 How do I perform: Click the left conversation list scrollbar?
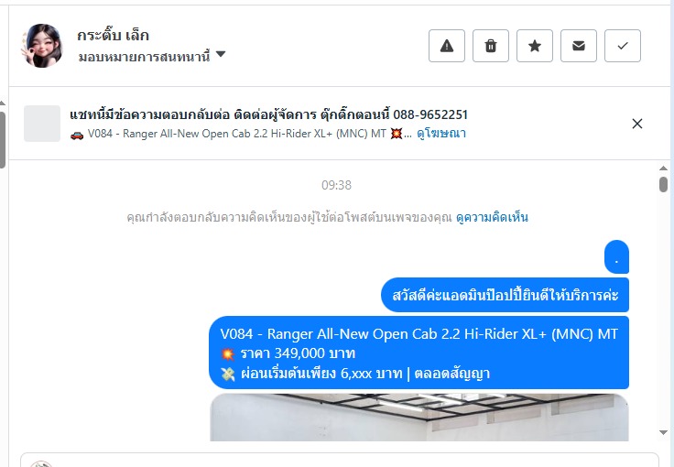pyautogui.click(x=3, y=139)
